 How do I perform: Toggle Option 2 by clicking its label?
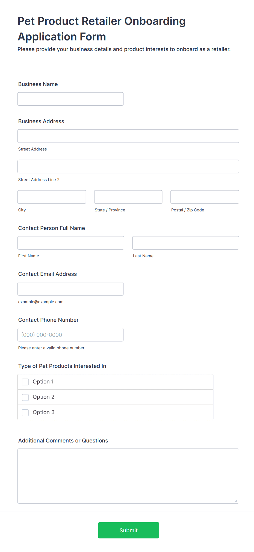coord(43,397)
